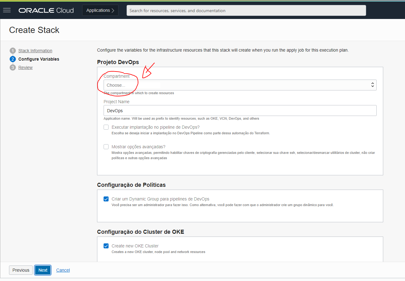405x281 pixels.
Task: Click the step 2 circle indicator
Action: (13, 59)
